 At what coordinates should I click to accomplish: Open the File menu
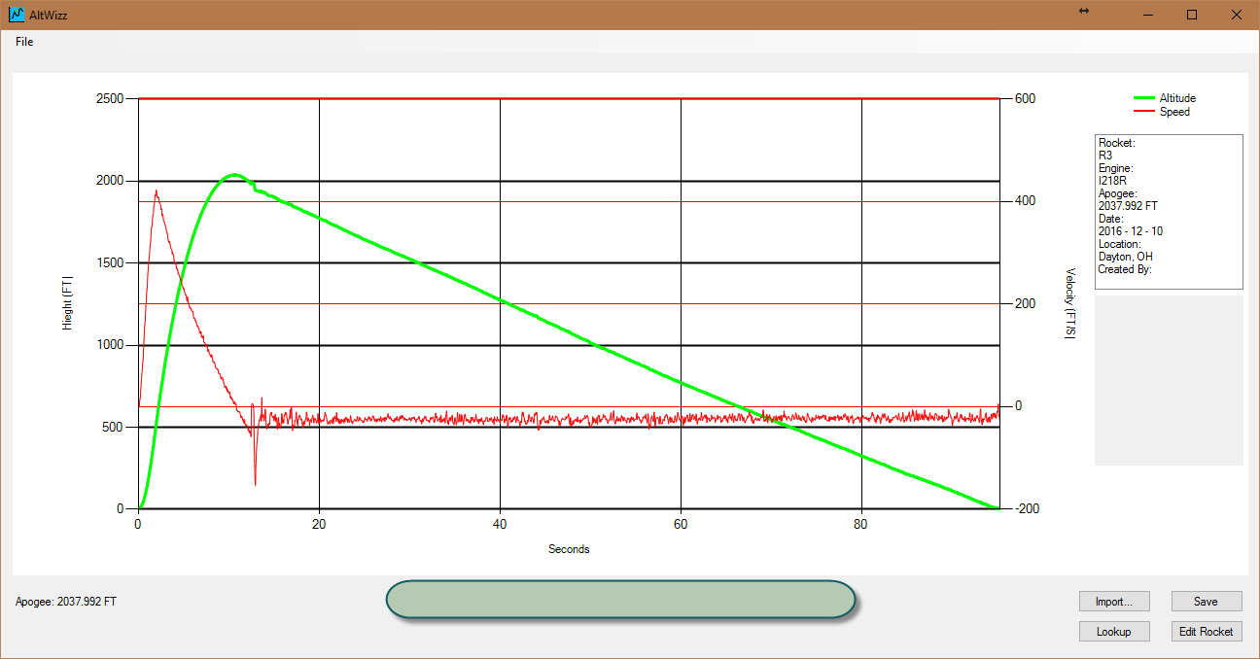[x=23, y=42]
